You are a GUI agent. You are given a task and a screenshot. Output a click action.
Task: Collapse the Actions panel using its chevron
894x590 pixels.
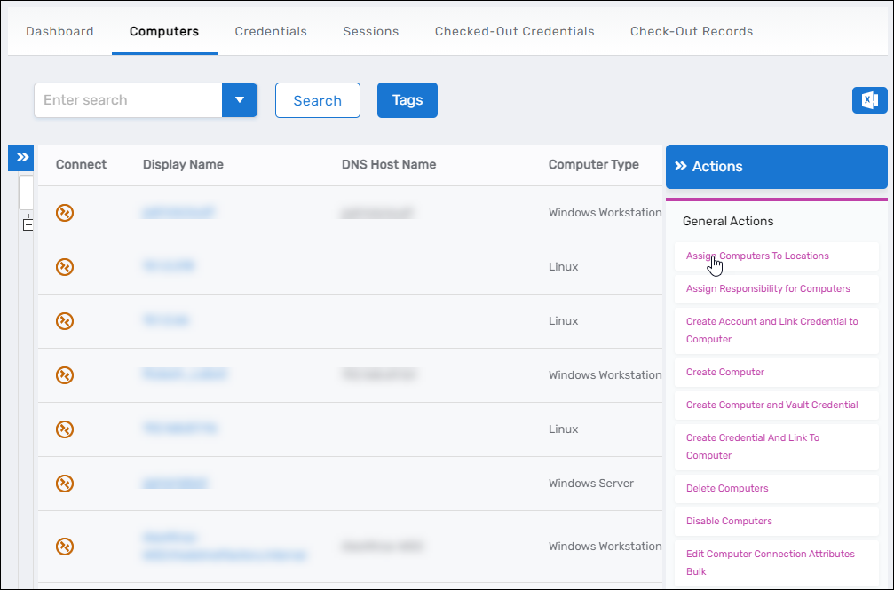(x=681, y=166)
